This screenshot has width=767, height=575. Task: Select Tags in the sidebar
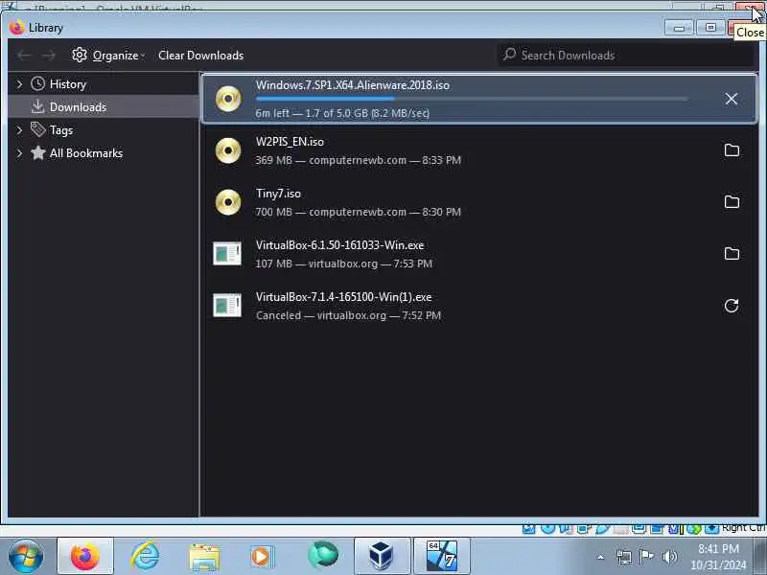tap(104, 129)
